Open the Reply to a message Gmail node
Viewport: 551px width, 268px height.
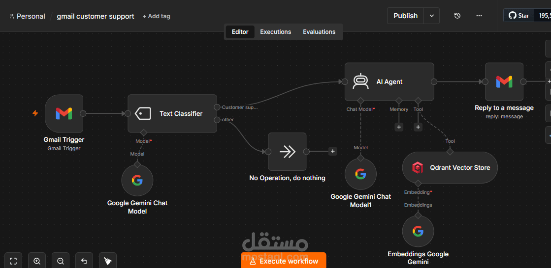tap(504, 81)
